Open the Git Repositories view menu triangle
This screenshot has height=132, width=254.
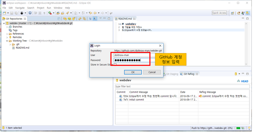click(x=100, y=18)
